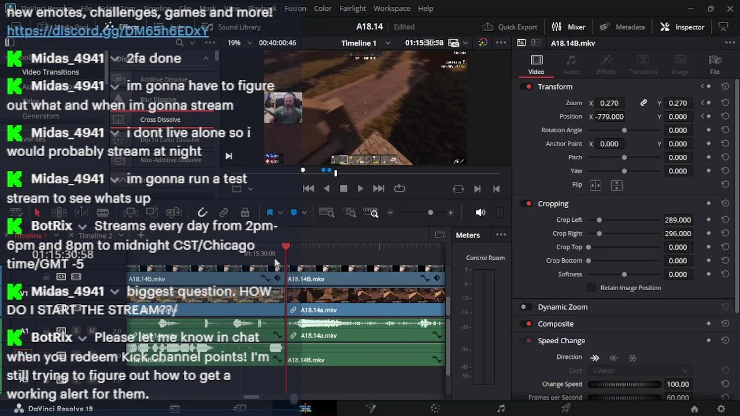Jump to the first frame
Viewport: 740px width, 416px height.
point(309,188)
